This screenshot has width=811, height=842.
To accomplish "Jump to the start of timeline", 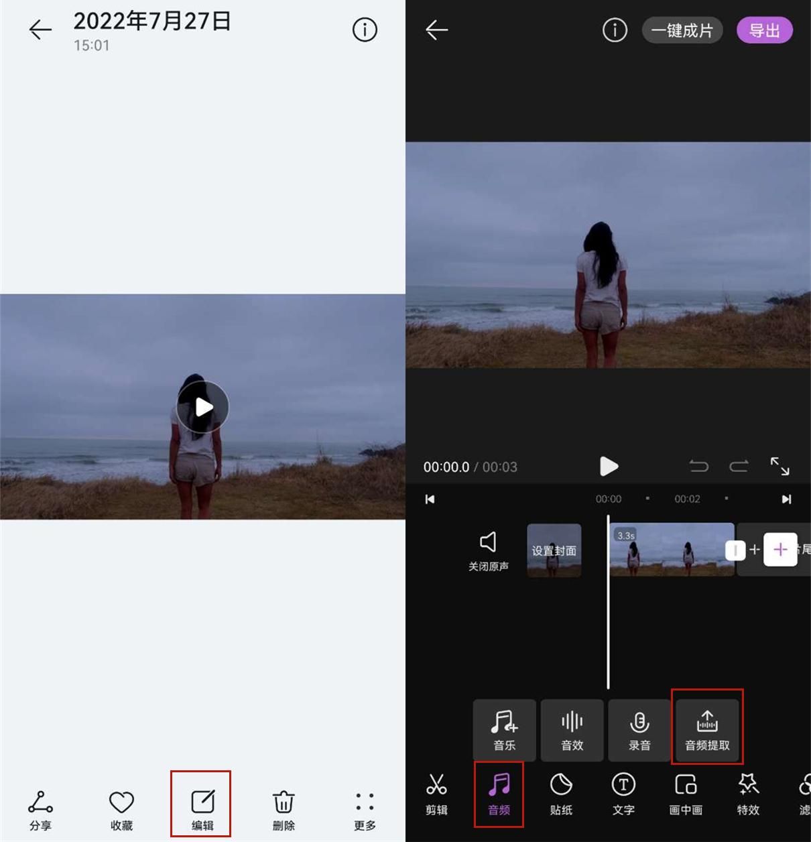I will tap(430, 499).
